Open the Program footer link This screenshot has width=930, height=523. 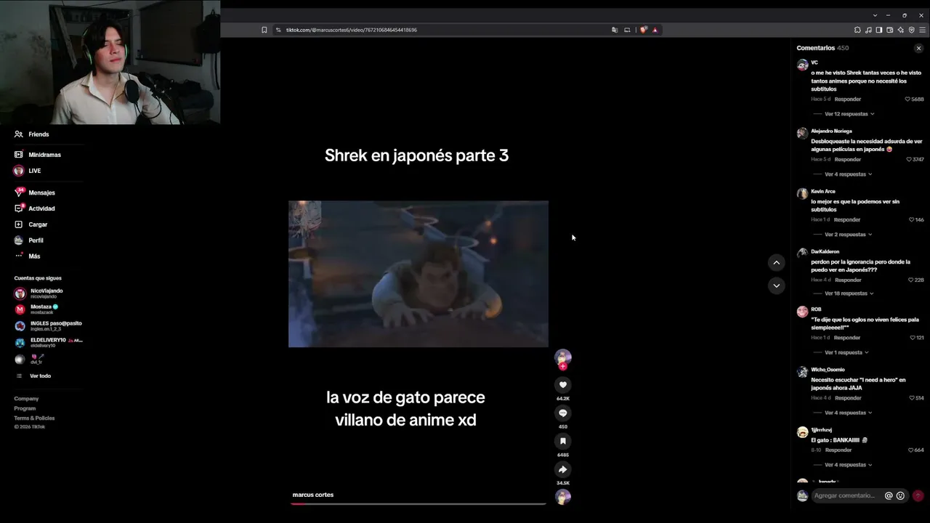click(25, 408)
